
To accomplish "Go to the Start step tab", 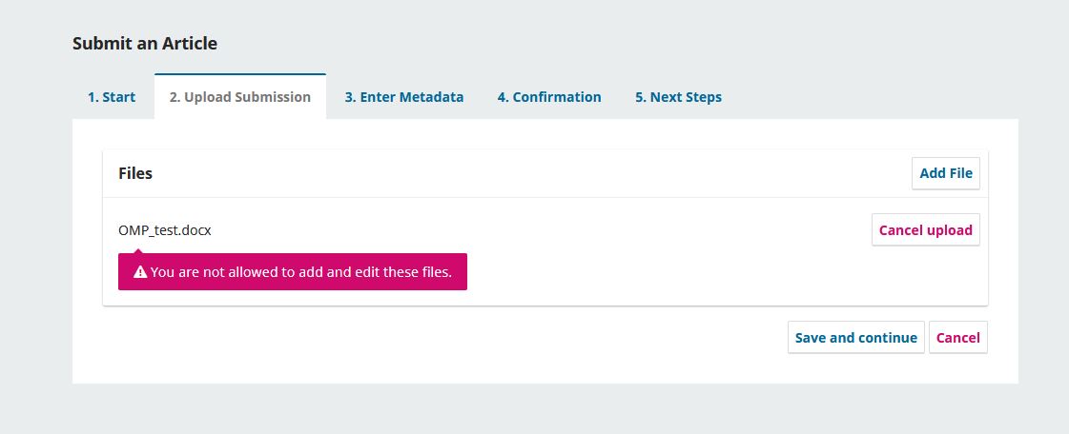I will pos(112,97).
